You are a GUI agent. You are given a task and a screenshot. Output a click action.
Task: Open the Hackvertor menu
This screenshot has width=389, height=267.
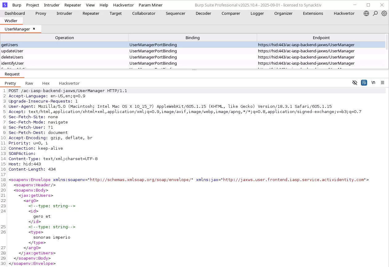click(123, 5)
